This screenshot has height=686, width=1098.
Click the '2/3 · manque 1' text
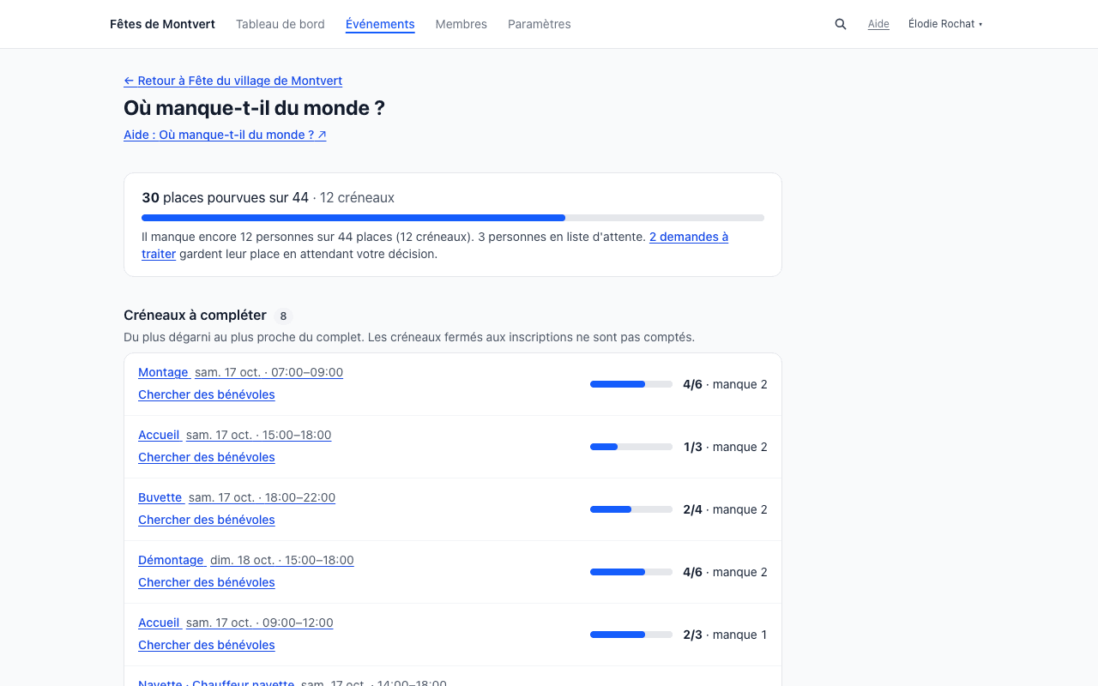[725, 635]
